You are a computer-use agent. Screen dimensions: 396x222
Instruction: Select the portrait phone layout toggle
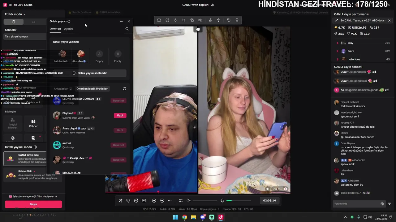(13, 22)
